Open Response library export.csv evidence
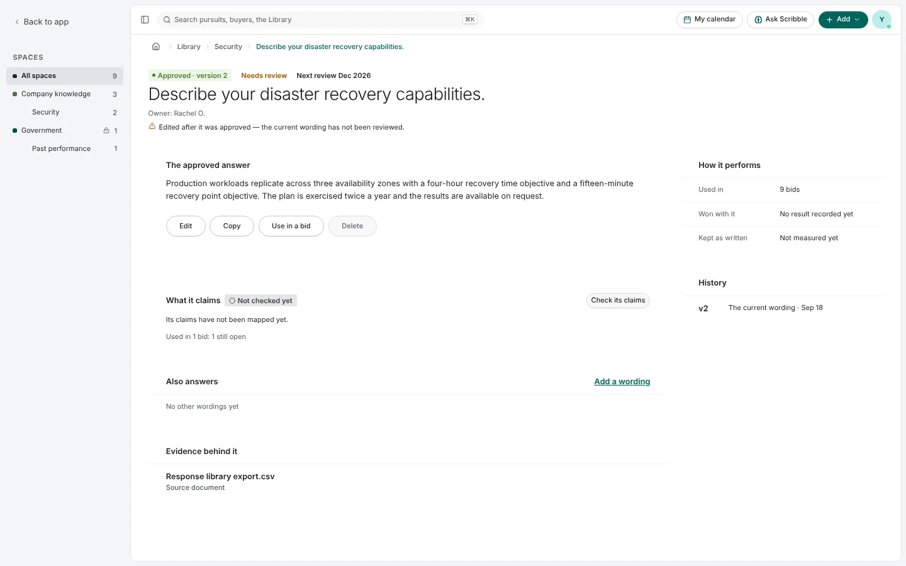The height and width of the screenshot is (566, 906). 220,477
